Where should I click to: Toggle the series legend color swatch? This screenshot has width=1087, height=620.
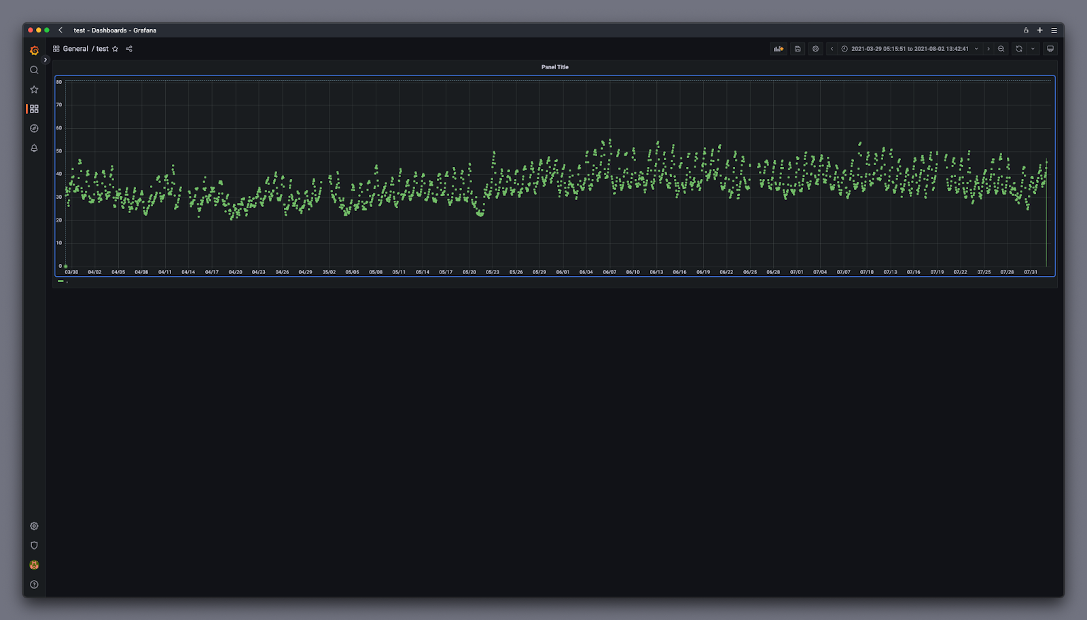tap(60, 281)
